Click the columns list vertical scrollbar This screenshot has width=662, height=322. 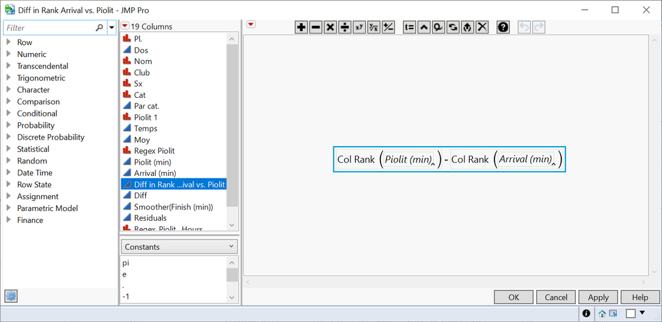[232, 125]
